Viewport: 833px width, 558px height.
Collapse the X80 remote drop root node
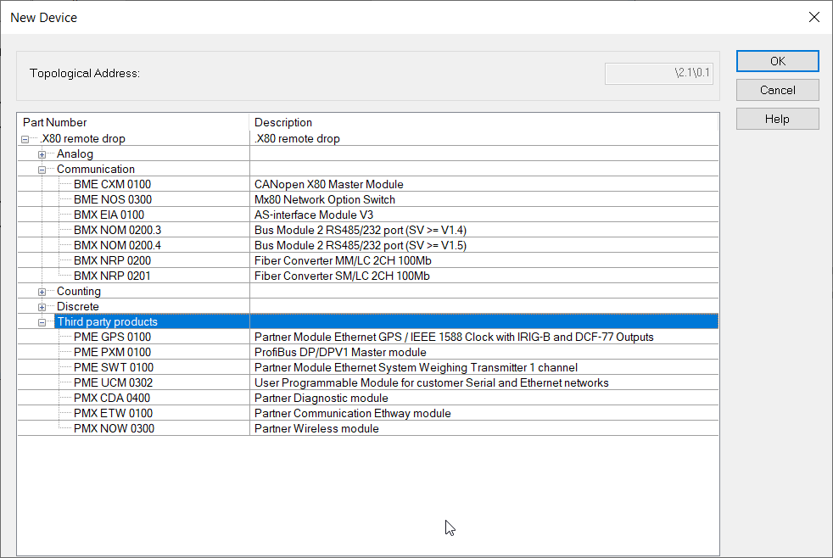25,140
